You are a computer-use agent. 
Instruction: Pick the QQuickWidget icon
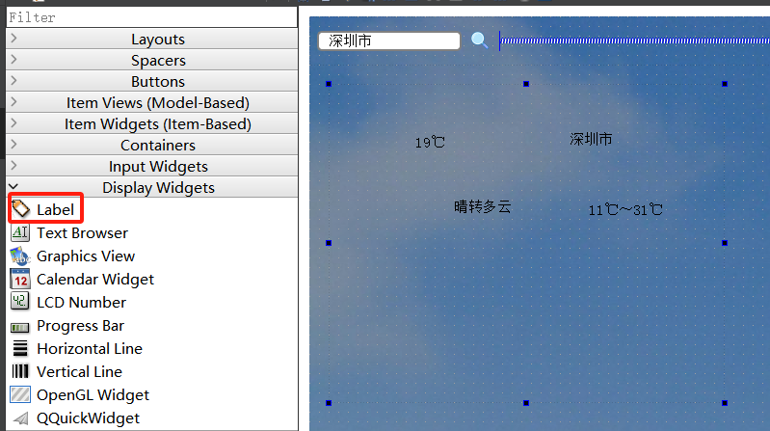(x=20, y=418)
